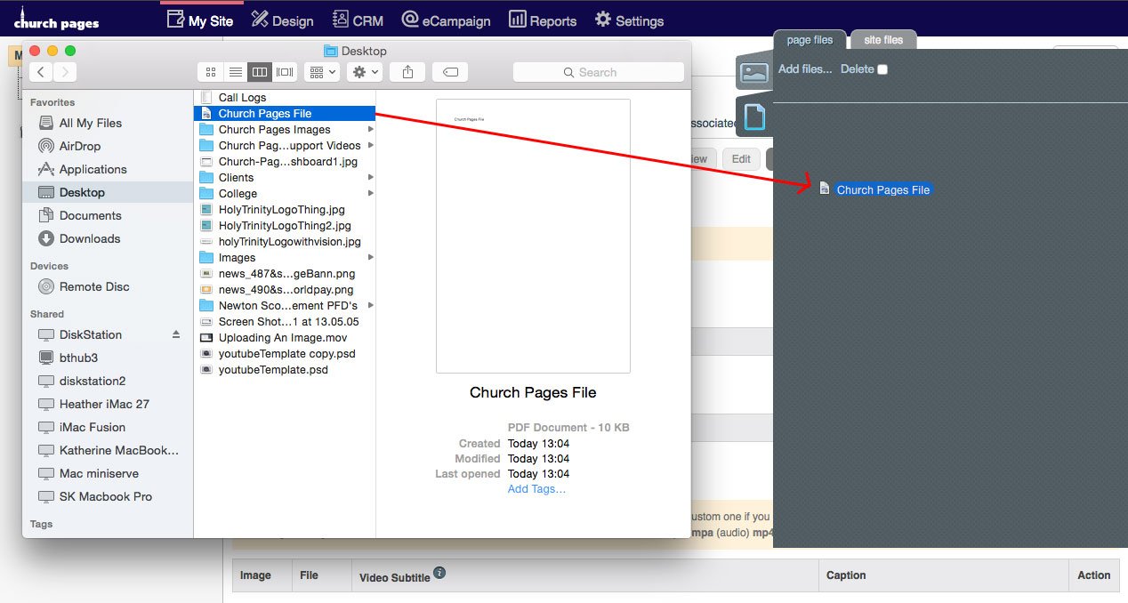Click the Finder Edit Tags toolbar button

click(x=450, y=72)
